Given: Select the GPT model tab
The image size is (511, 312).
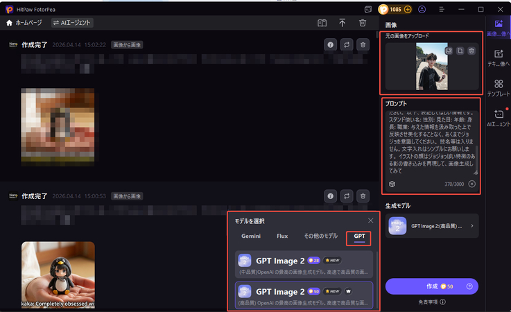Looking at the screenshot, I should click(359, 236).
